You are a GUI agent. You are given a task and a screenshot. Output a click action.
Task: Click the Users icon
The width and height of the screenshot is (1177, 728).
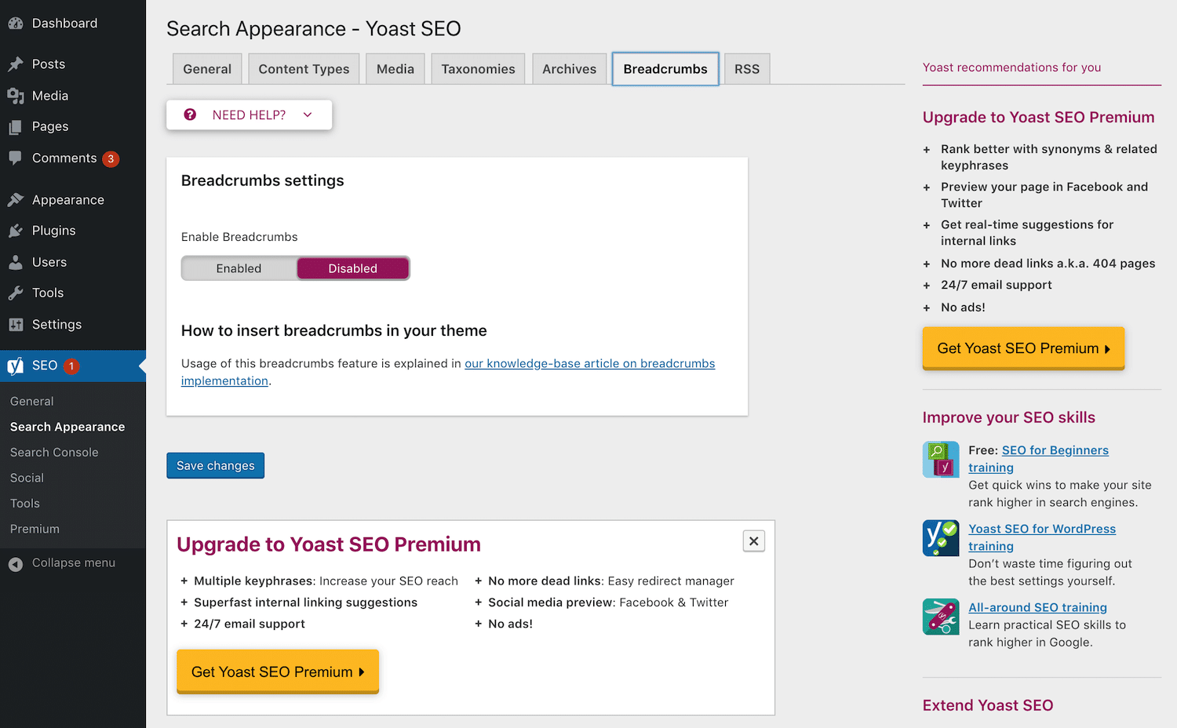16,262
